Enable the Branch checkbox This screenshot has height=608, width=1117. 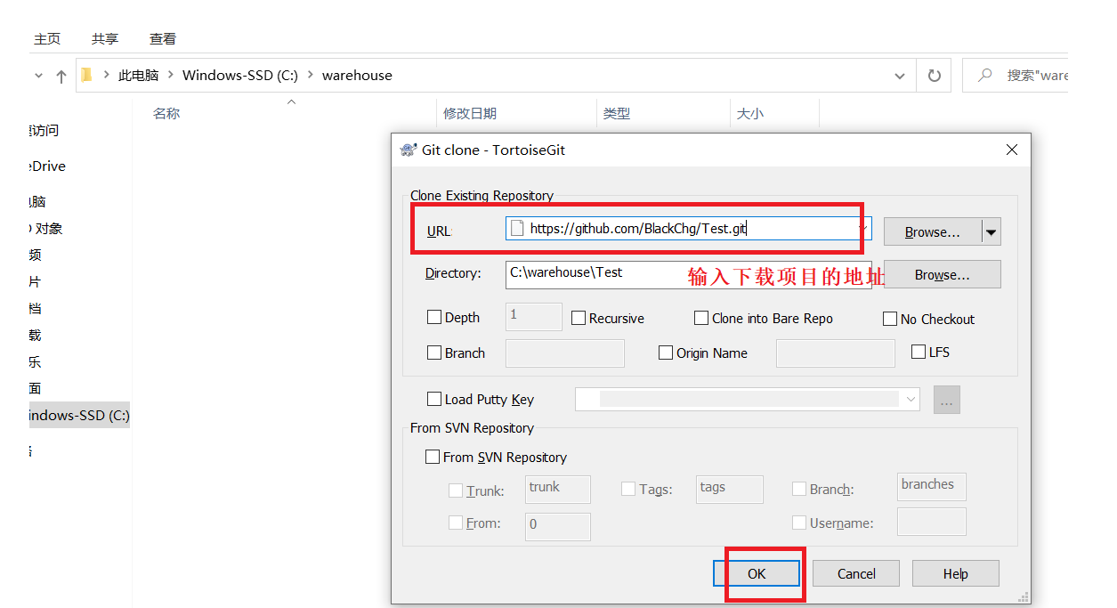434,353
